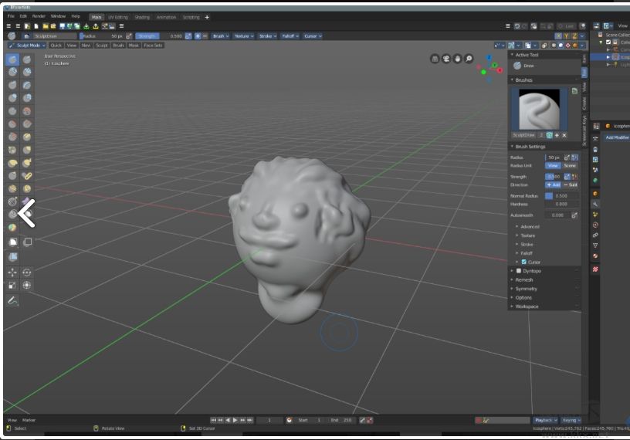
Task: Open the Falloff dropdown in the header
Action: point(289,36)
